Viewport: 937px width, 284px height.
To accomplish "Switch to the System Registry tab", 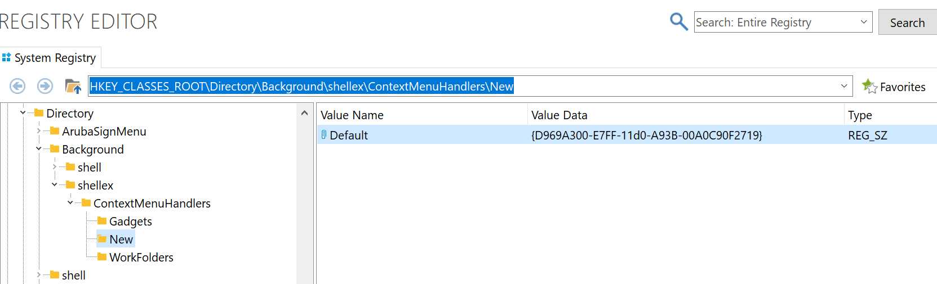I will point(50,58).
